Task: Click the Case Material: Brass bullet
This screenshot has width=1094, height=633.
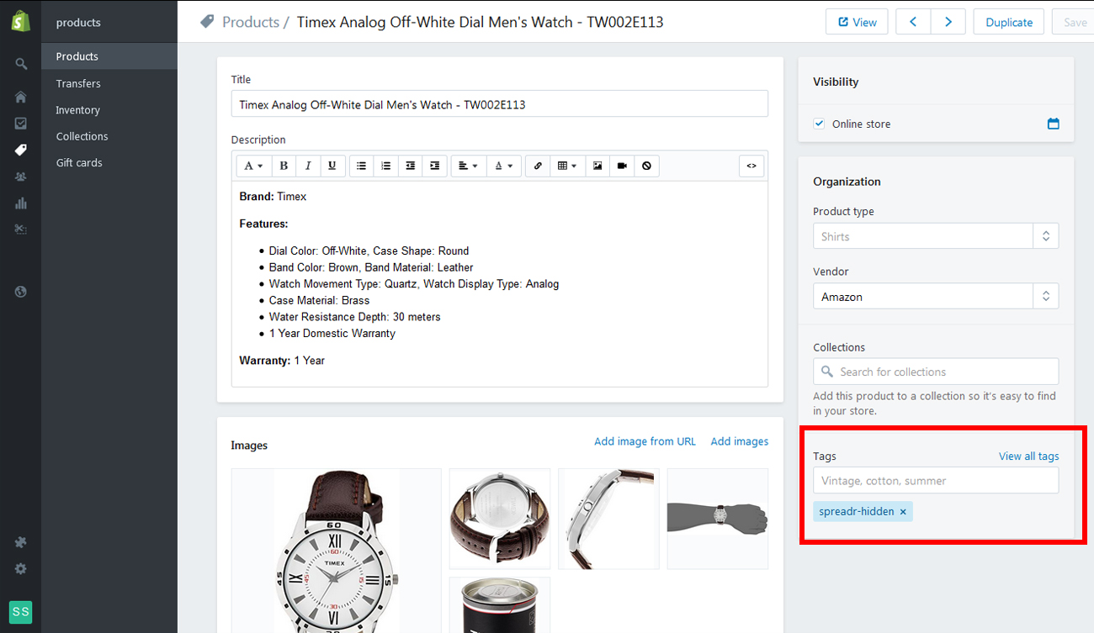Action: [x=319, y=300]
